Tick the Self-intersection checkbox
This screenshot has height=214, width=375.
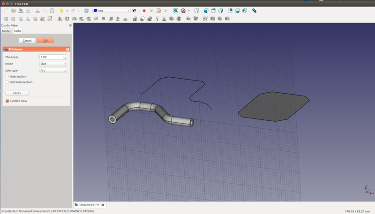pyautogui.click(x=7, y=82)
